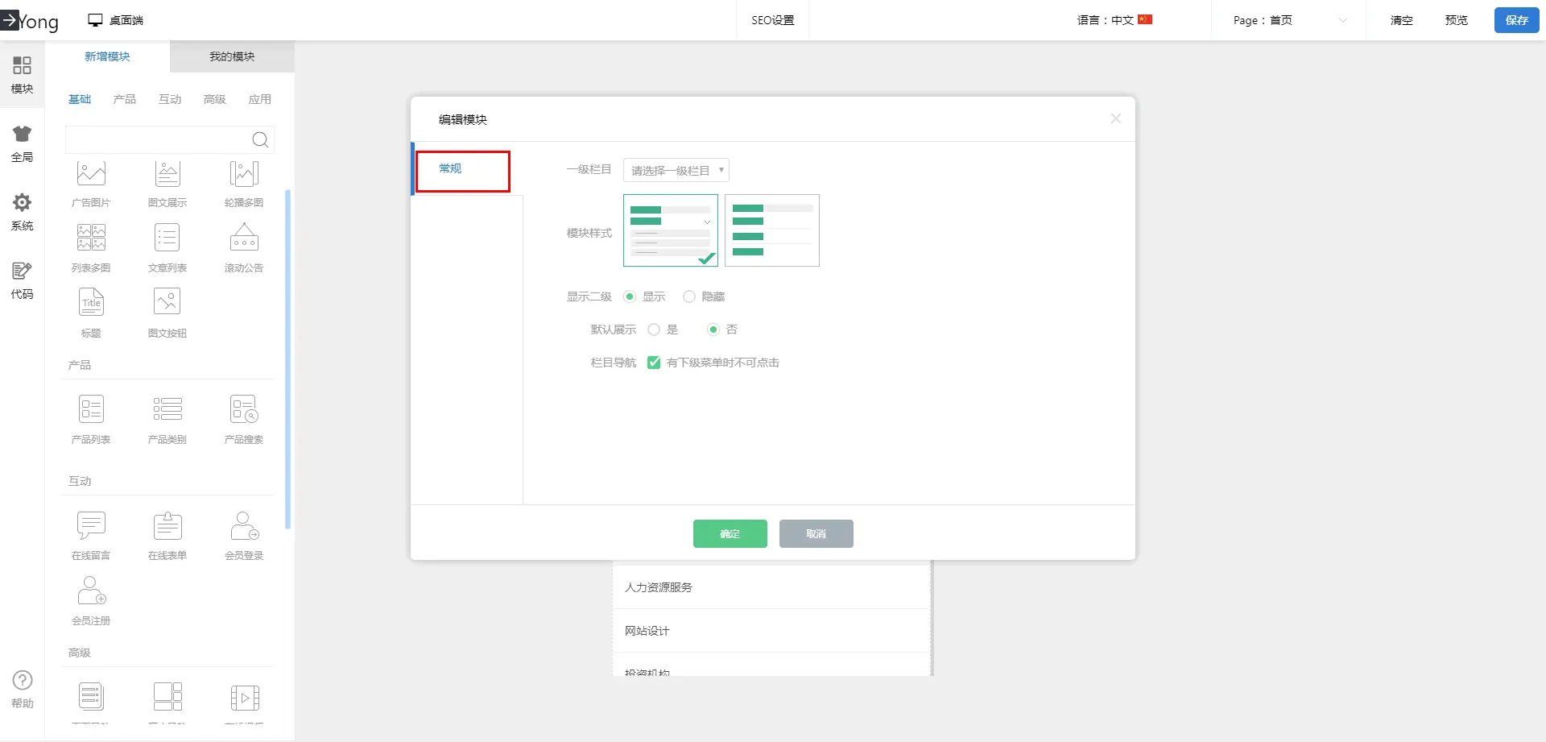Open the 请选择一级栏目 dropdown
This screenshot has height=742, width=1546.
676,171
